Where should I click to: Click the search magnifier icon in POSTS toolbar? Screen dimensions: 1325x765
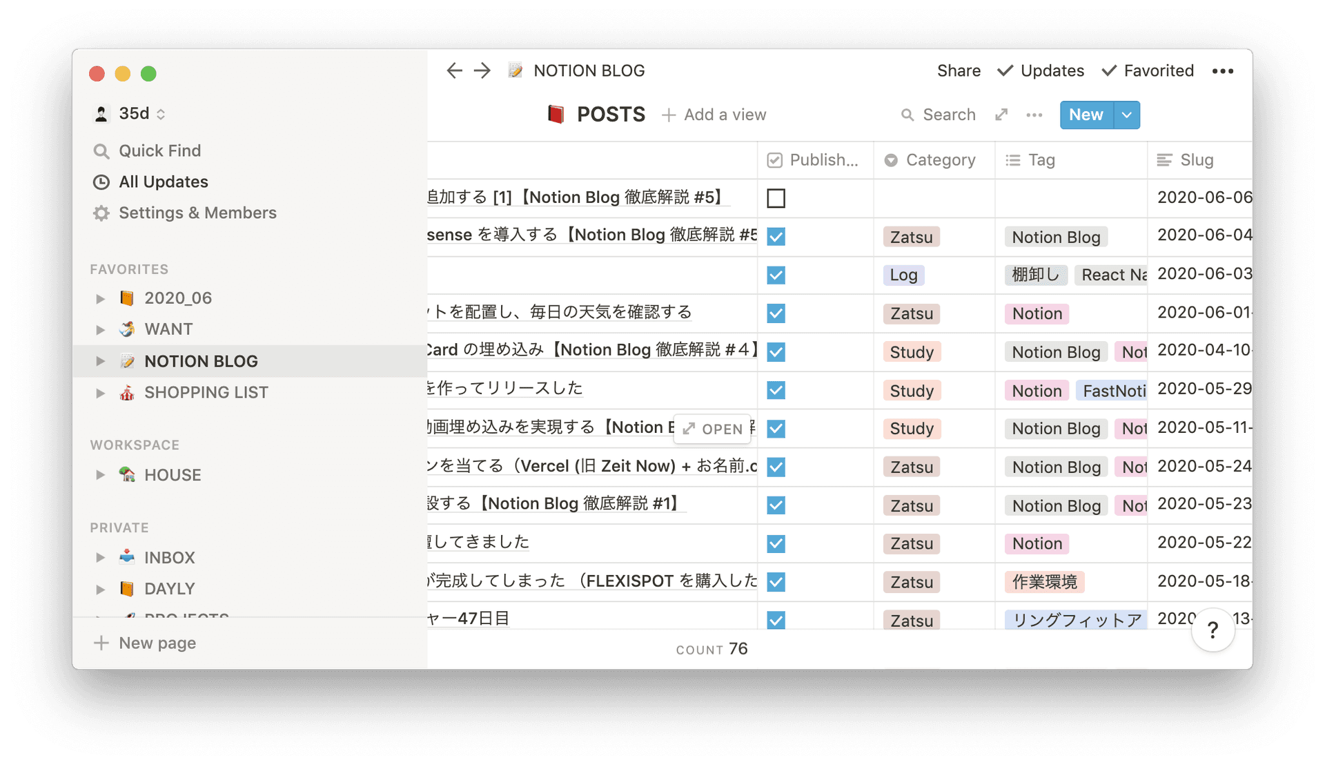pos(907,115)
